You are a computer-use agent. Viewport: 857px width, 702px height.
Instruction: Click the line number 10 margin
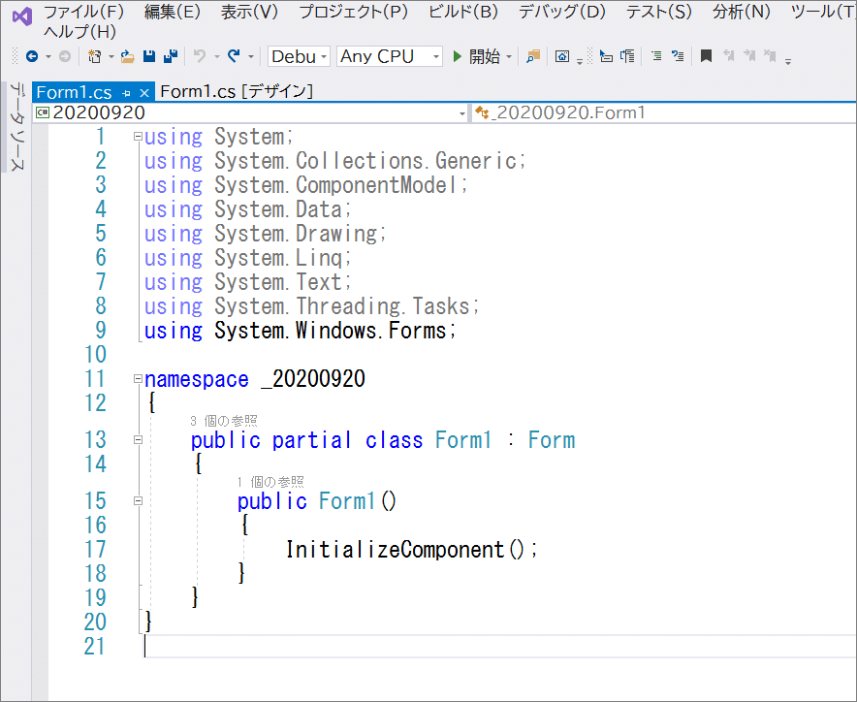point(95,355)
